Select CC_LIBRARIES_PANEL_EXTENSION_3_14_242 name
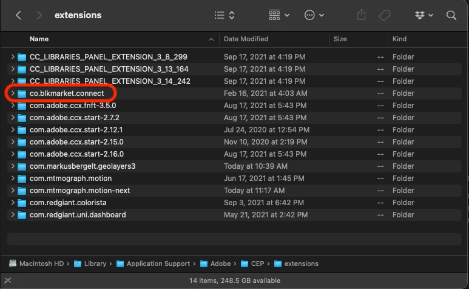This screenshot has width=469, height=289. coord(110,81)
